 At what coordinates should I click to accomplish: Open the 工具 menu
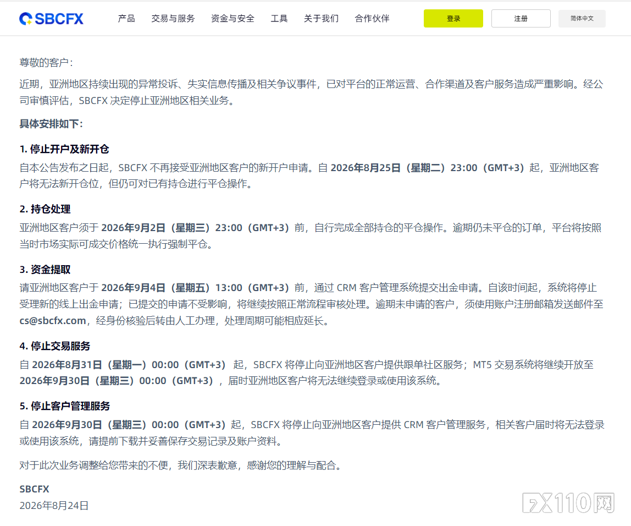pyautogui.click(x=279, y=19)
